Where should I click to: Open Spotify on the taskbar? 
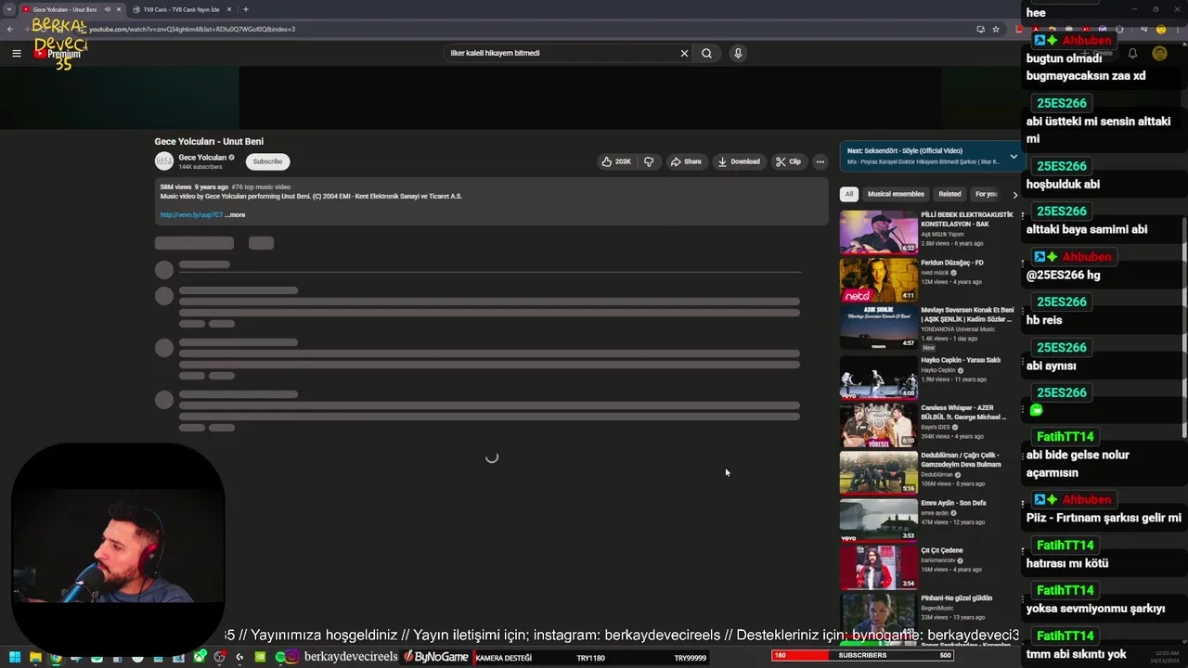[x=280, y=657]
